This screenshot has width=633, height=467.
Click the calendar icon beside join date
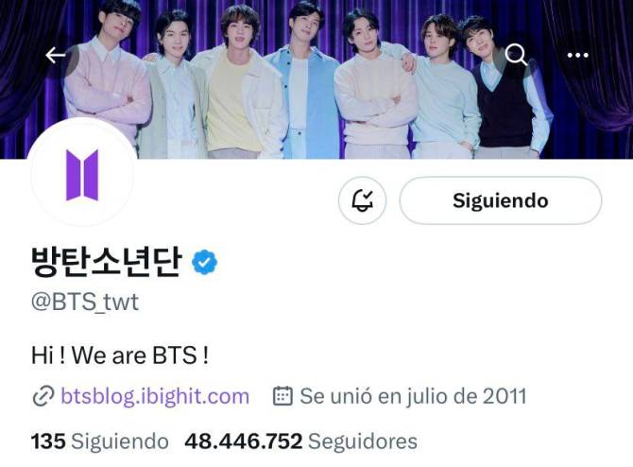tap(282, 396)
